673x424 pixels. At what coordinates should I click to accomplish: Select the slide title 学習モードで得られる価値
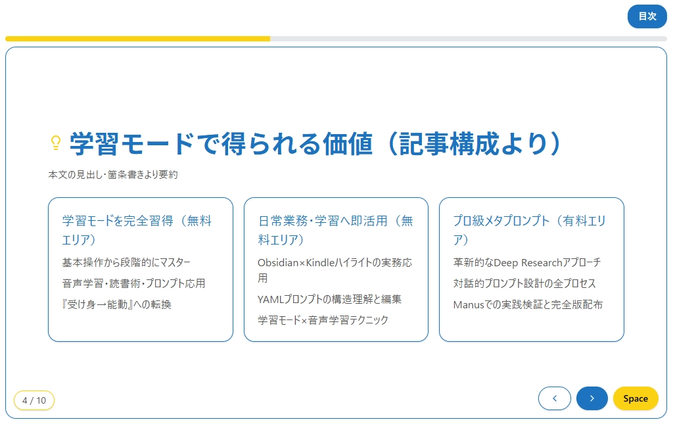pyautogui.click(x=221, y=144)
